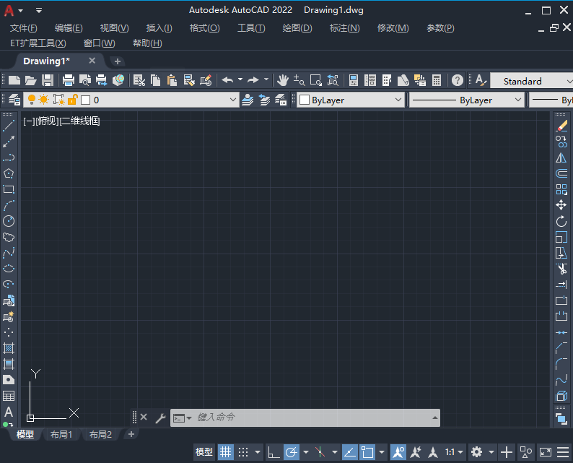Toggle ortho mode in status bar
Screen dimensions: 573x463
[x=274, y=452]
